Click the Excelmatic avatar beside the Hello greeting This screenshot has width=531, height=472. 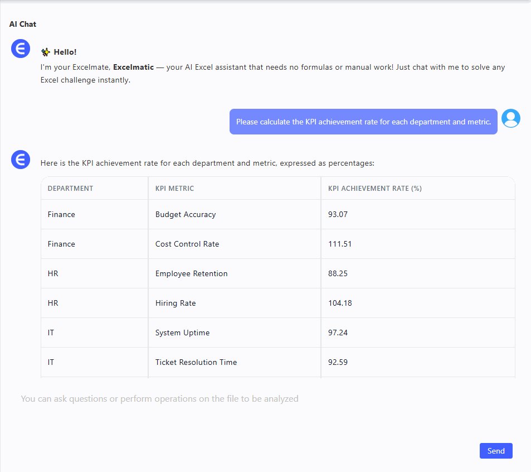[x=21, y=49]
